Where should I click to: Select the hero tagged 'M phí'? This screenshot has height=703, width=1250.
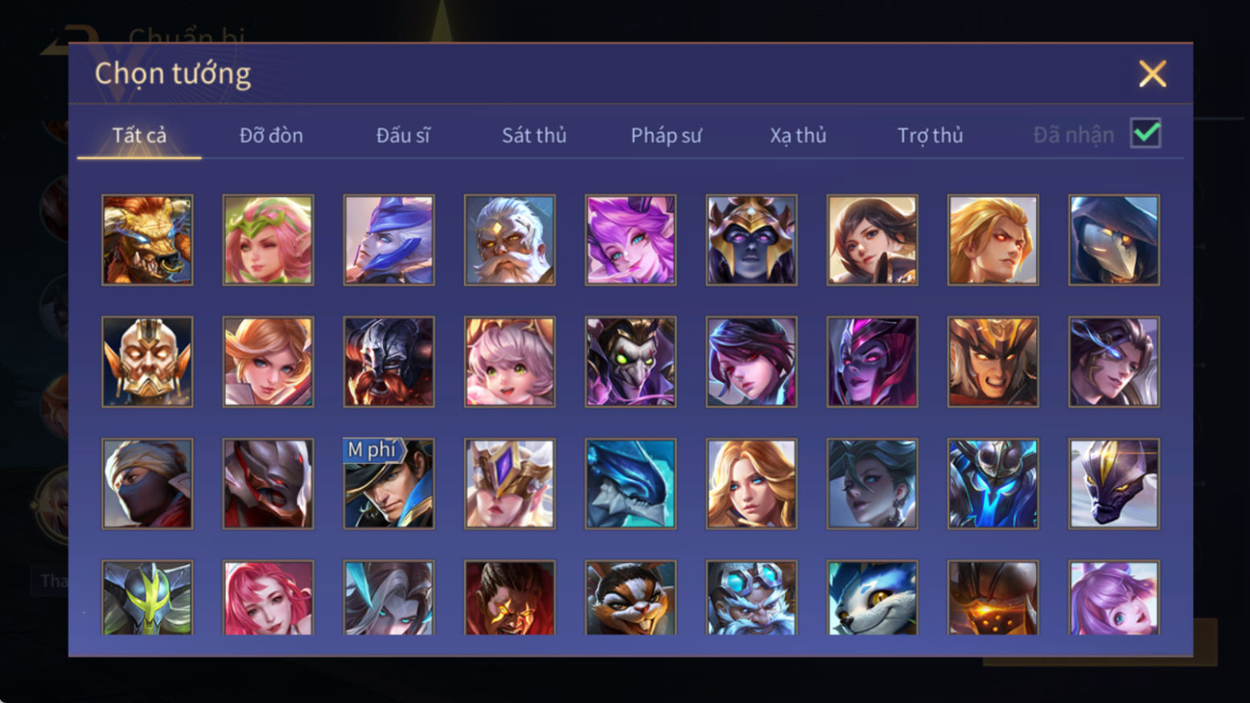389,483
